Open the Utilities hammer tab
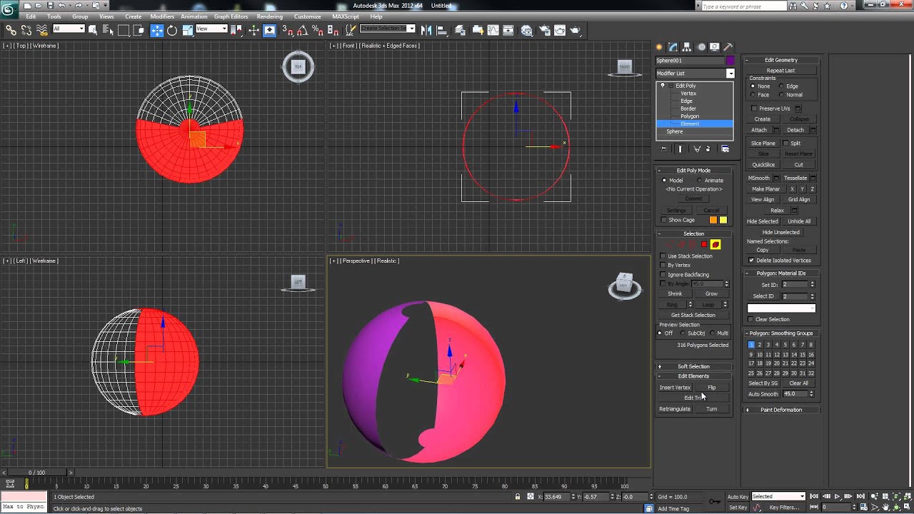 728,47
